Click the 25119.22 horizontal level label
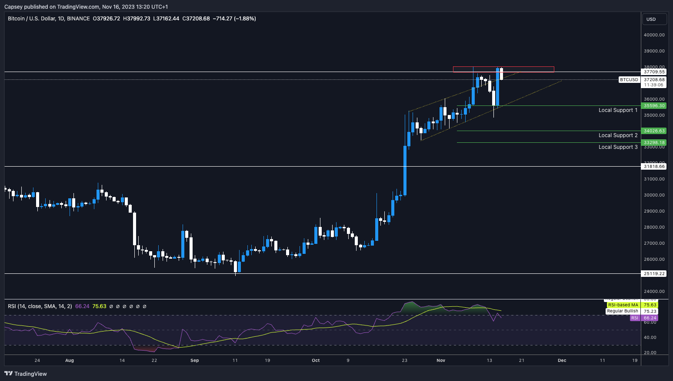673x381 pixels. pyautogui.click(x=654, y=274)
